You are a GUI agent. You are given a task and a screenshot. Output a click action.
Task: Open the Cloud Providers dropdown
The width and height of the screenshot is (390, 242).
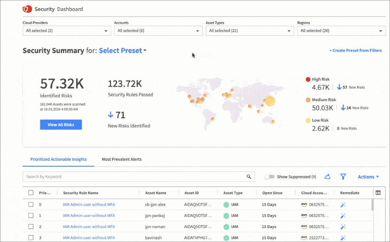coord(67,31)
